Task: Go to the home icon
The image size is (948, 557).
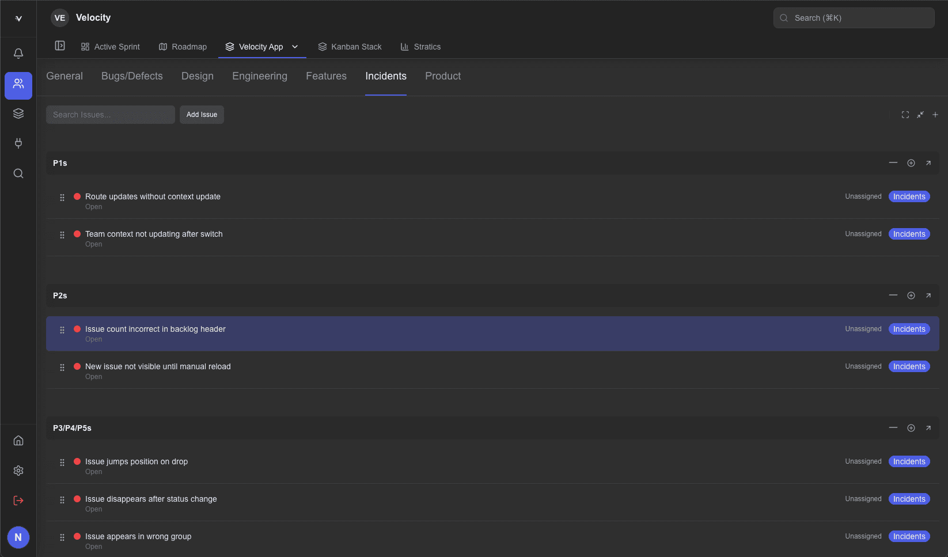Action: click(18, 441)
